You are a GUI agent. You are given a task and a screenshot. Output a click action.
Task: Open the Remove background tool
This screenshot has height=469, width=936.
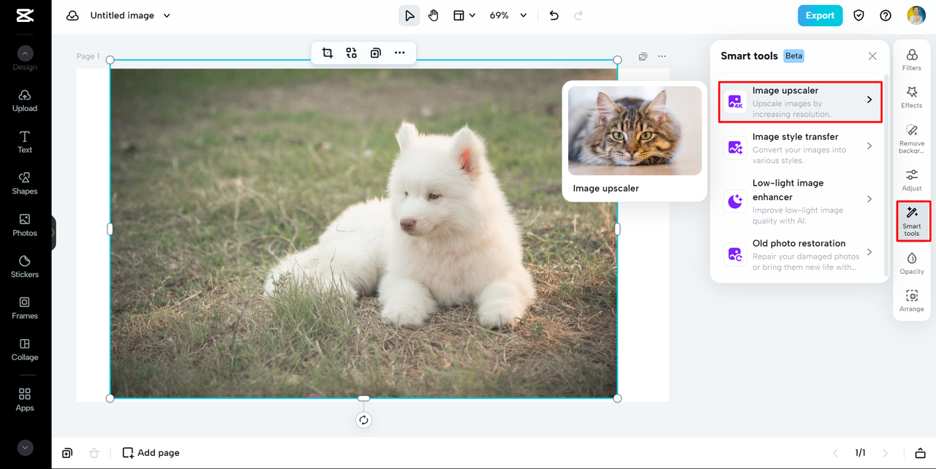pyautogui.click(x=912, y=139)
